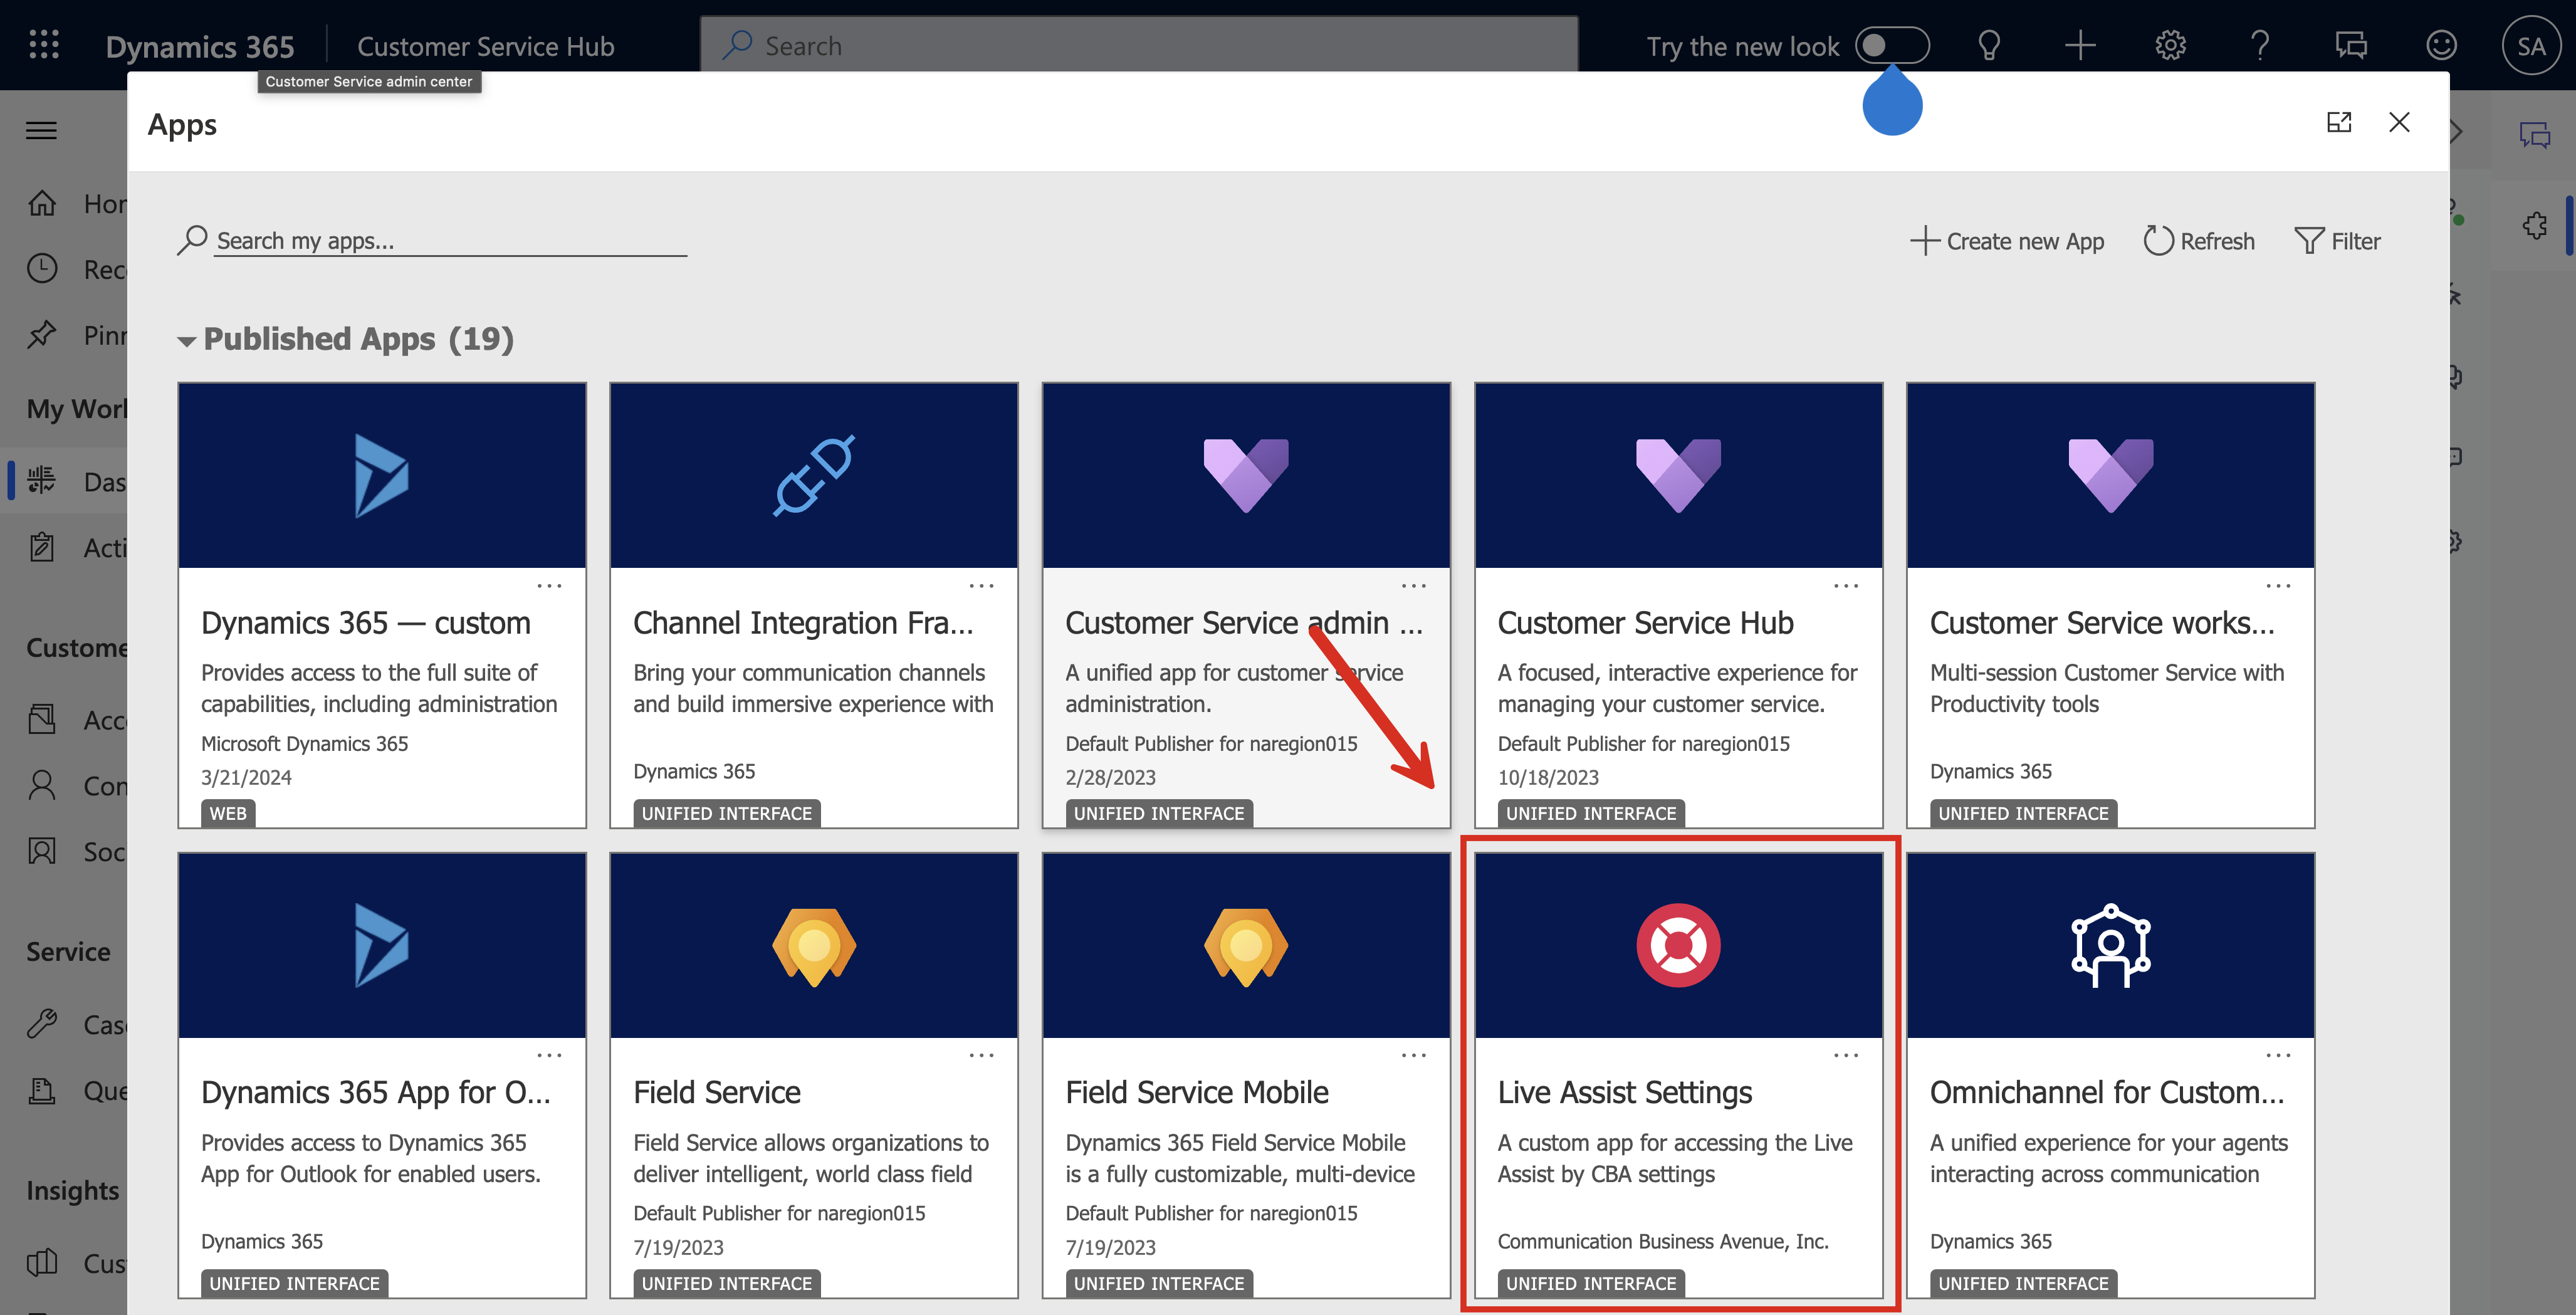Open the SA user account menu
The image size is (2576, 1315).
point(2531,46)
